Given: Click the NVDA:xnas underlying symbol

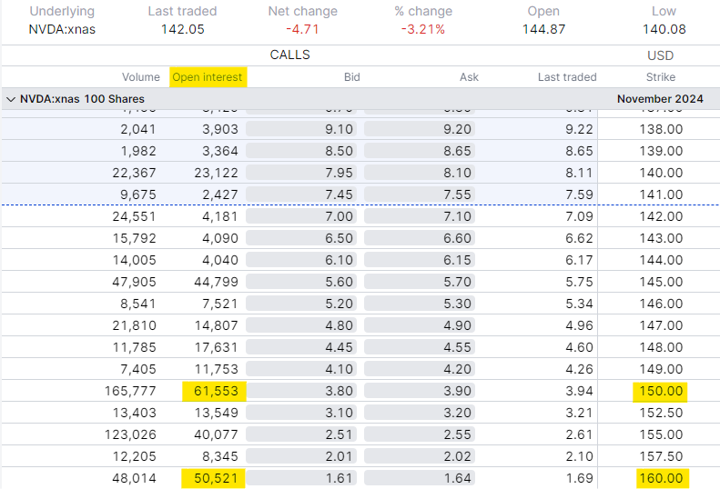Looking at the screenshot, I should point(61,29).
